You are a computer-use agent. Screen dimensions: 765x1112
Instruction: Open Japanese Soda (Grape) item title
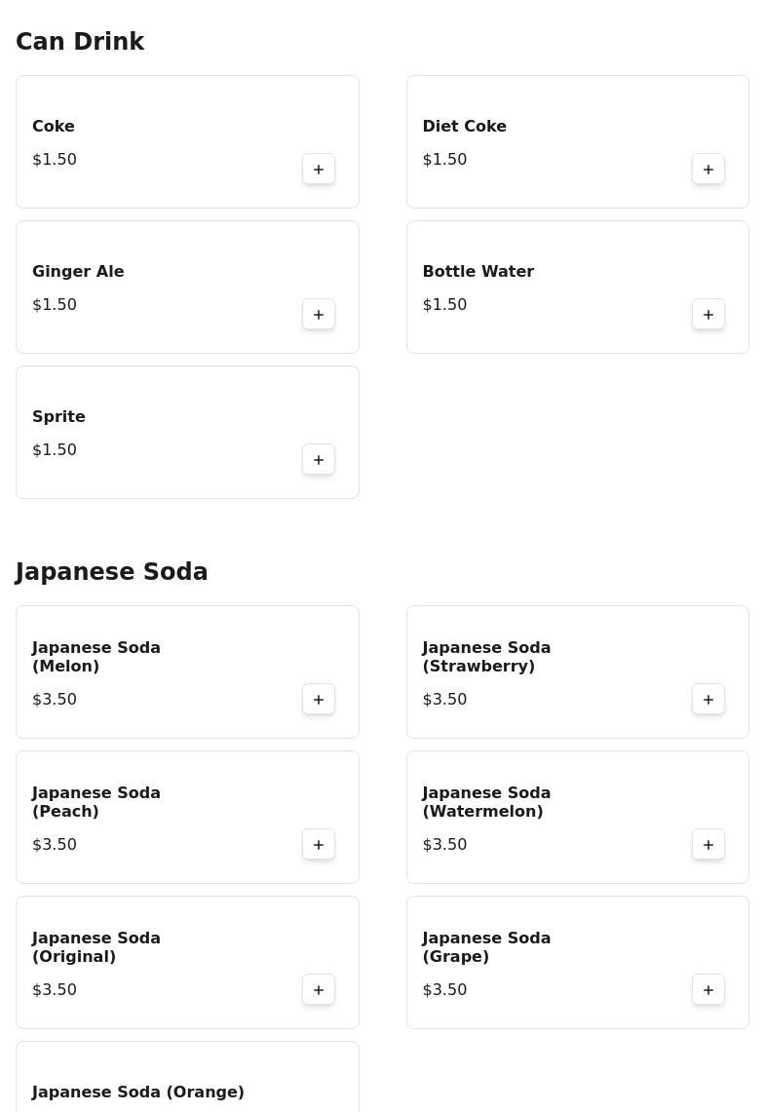coord(486,947)
